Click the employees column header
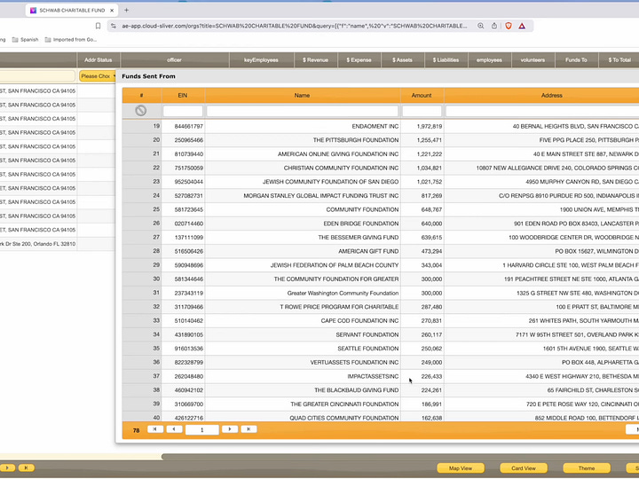Viewport: 639px width, 479px height. pos(489,60)
